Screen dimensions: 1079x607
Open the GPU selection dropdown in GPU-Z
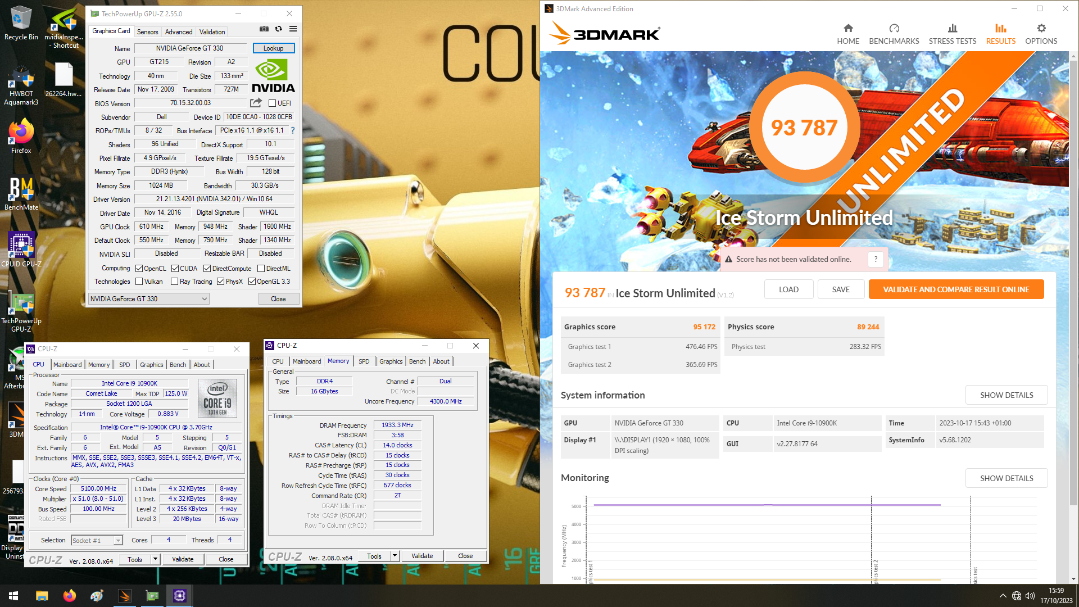click(x=149, y=299)
